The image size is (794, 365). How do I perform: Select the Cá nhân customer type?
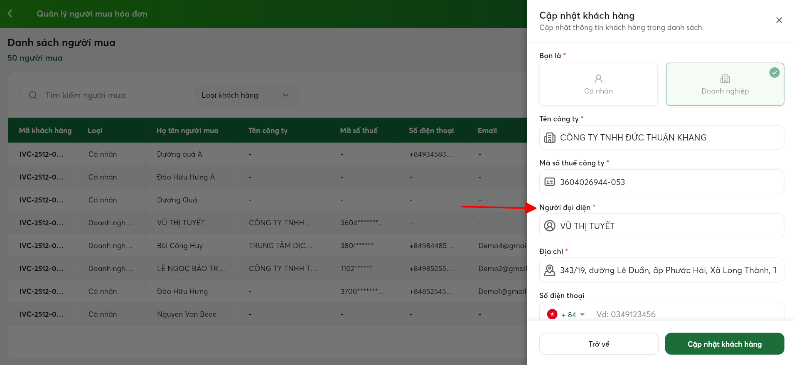pyautogui.click(x=598, y=84)
